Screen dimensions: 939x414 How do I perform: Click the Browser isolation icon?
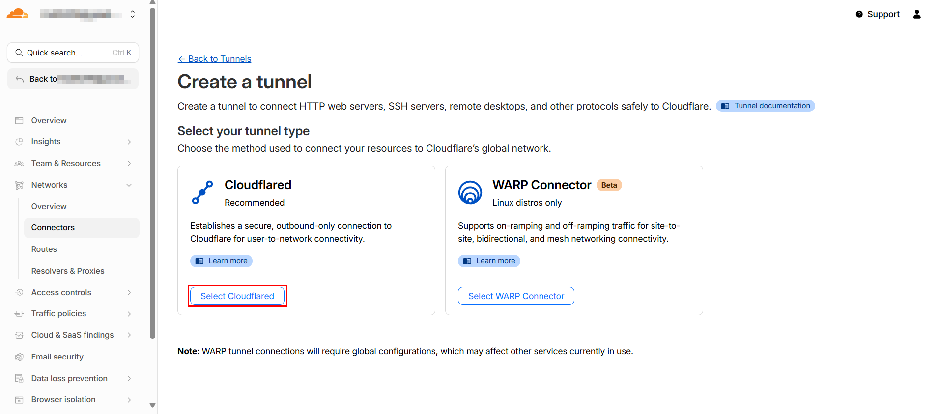(x=19, y=400)
